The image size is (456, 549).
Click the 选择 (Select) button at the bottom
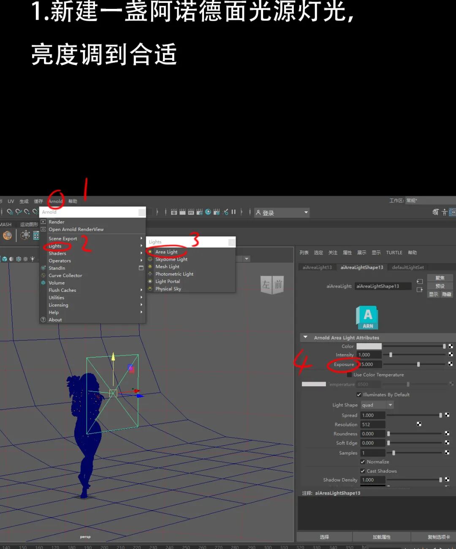(x=324, y=537)
